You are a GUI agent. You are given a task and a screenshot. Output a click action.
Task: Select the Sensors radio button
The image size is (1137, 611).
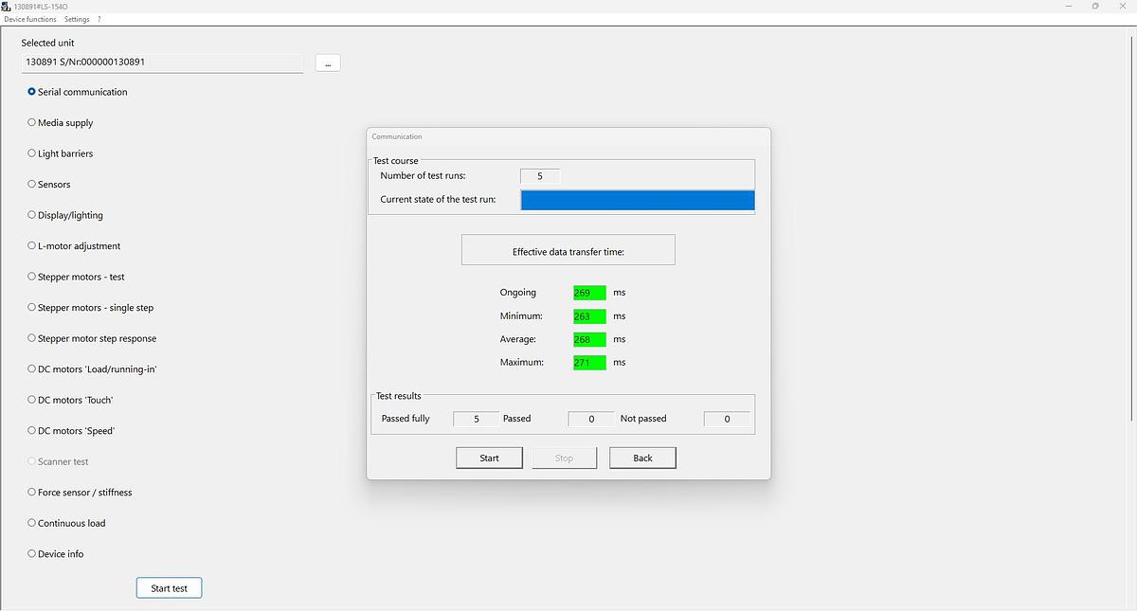(x=32, y=184)
